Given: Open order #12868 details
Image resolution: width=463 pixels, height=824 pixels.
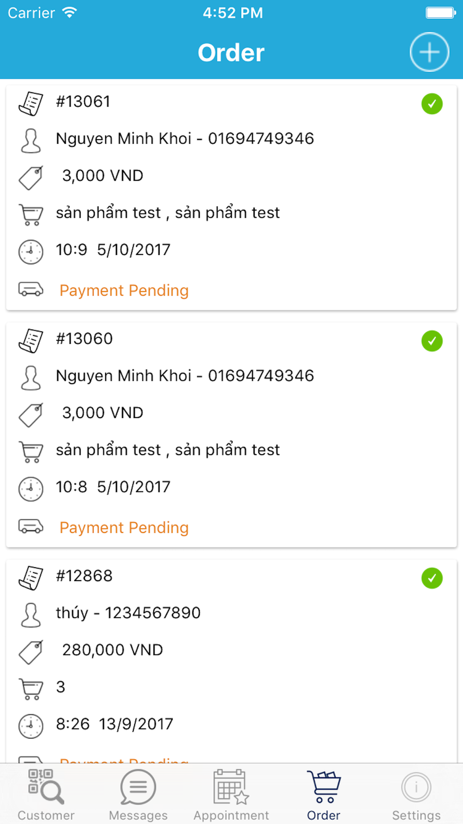Looking at the screenshot, I should [x=84, y=576].
